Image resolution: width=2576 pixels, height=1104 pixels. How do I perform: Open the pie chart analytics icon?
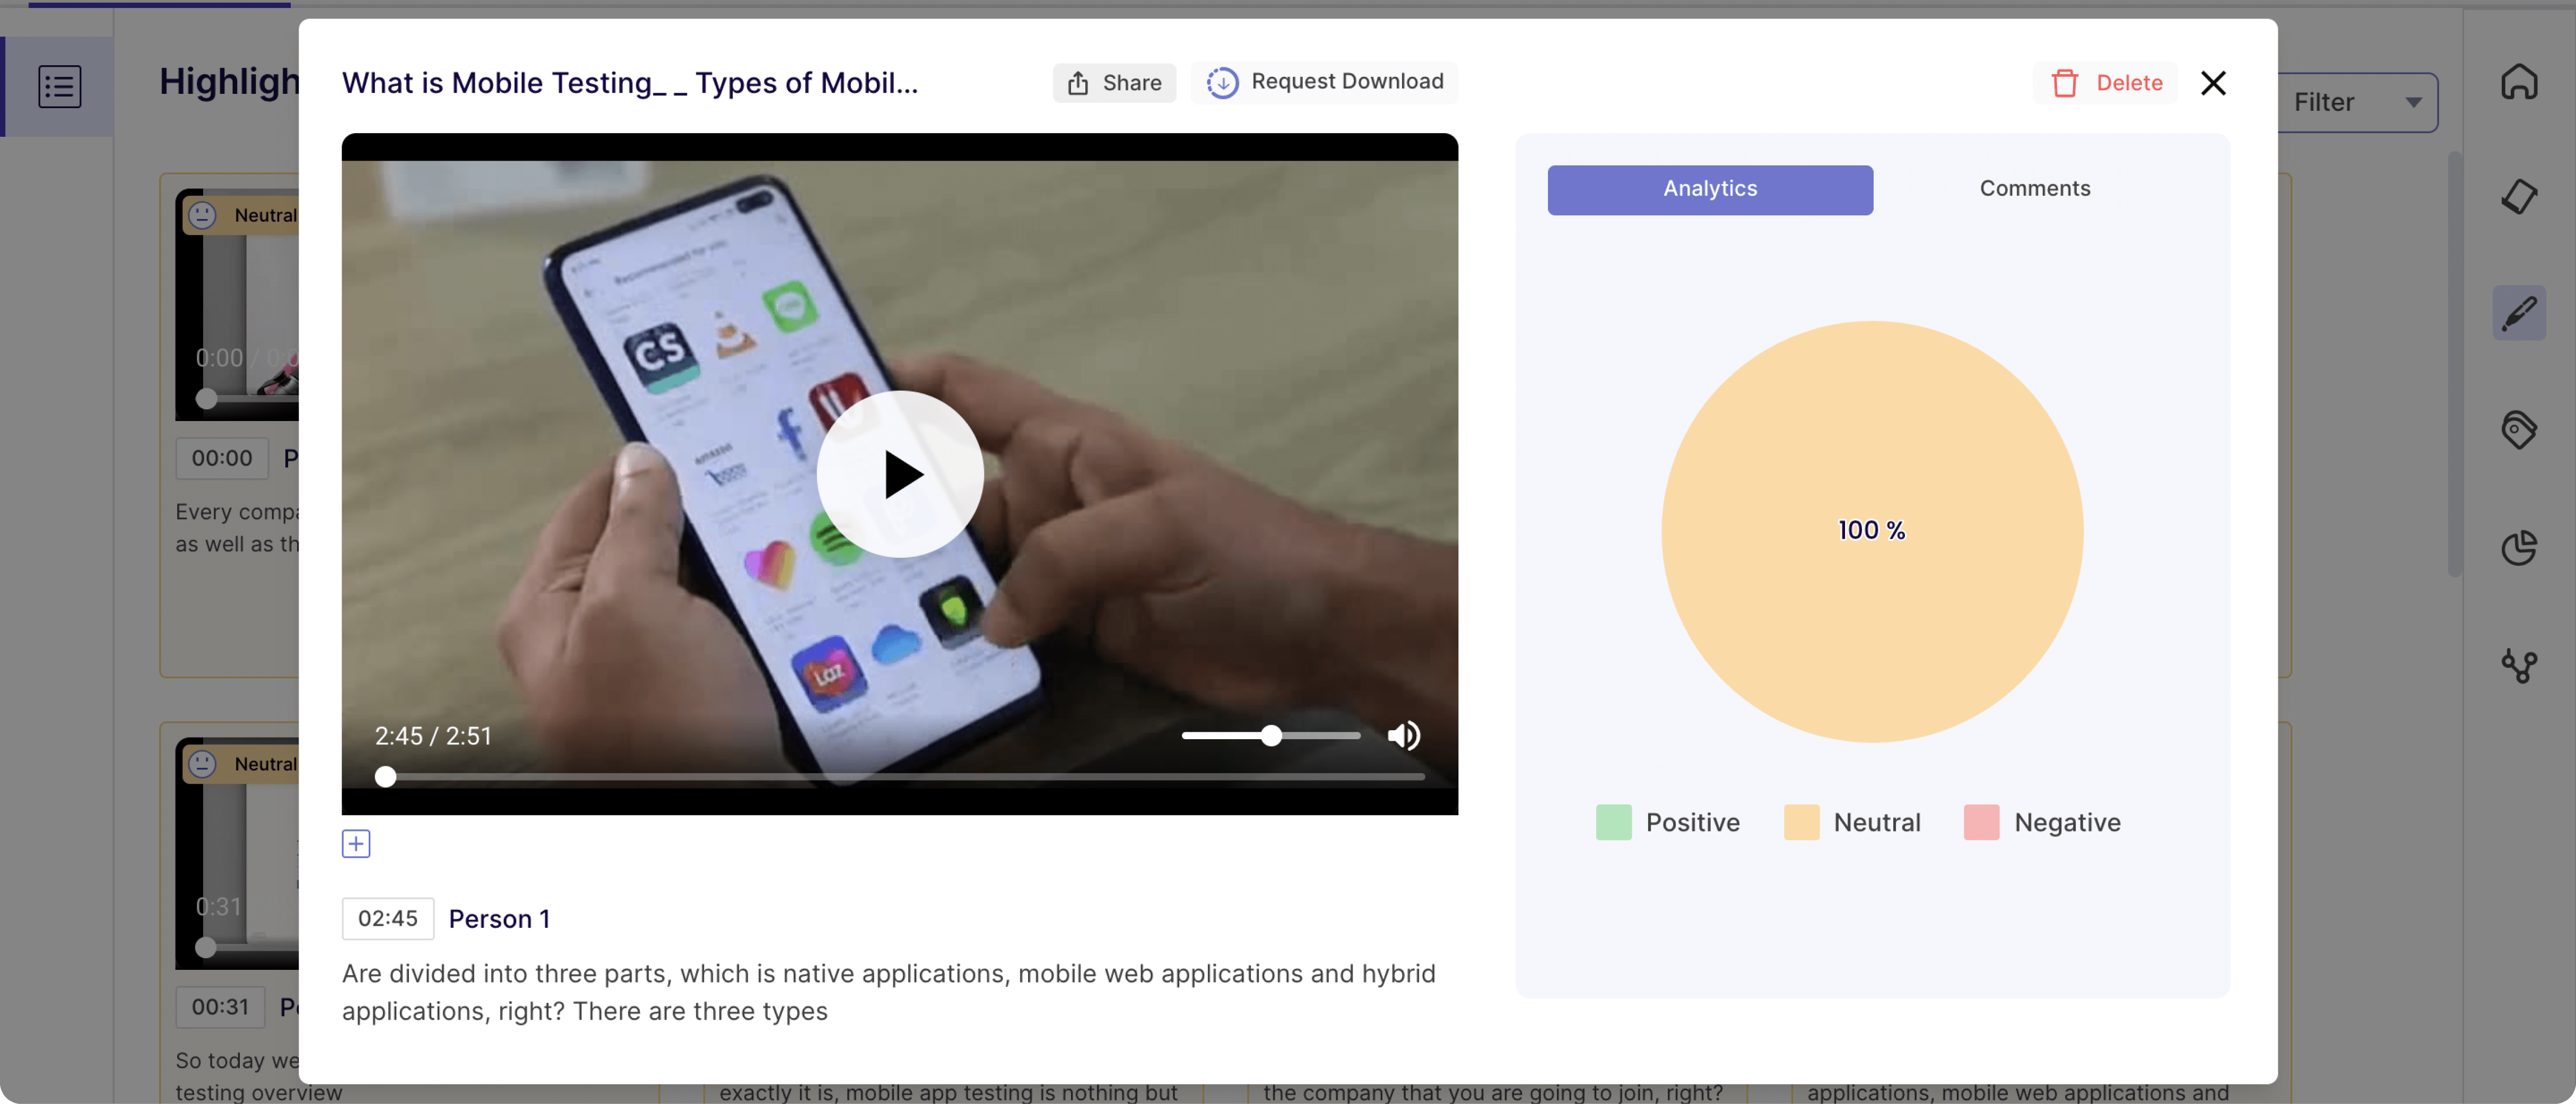(2519, 547)
